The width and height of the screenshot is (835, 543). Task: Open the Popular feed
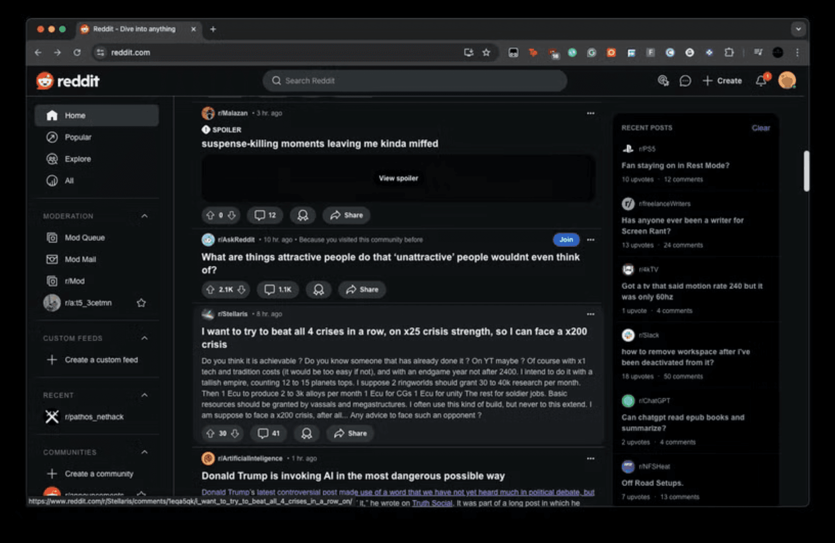[97, 137]
